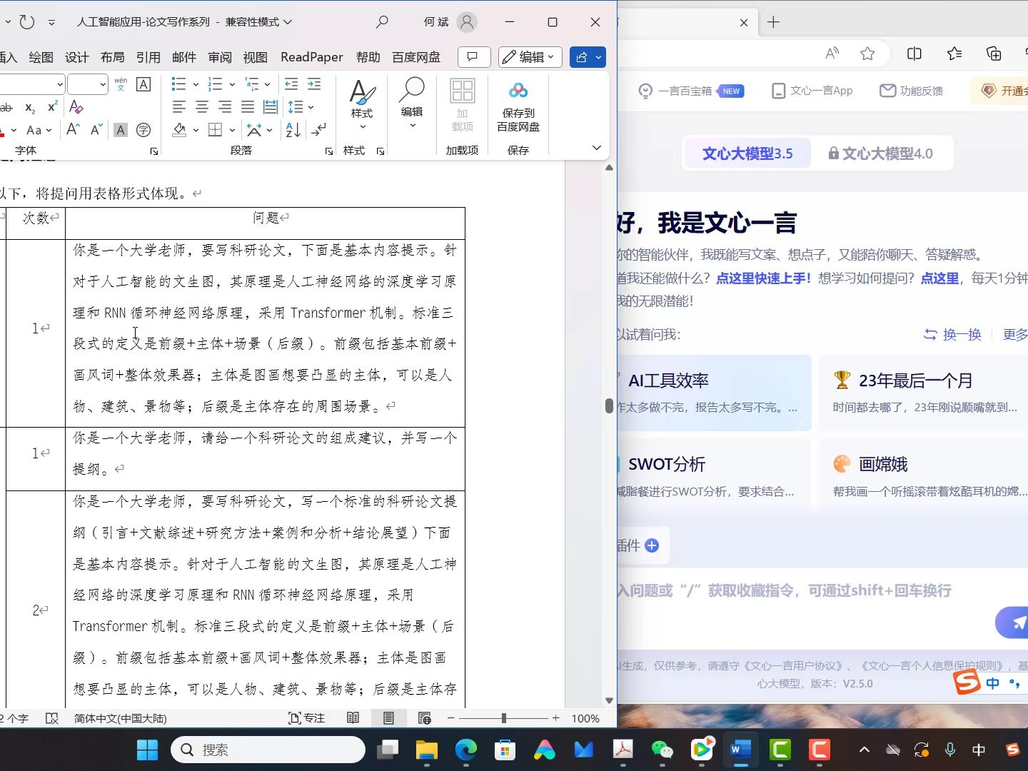Justify the paragraph text

[248, 107]
